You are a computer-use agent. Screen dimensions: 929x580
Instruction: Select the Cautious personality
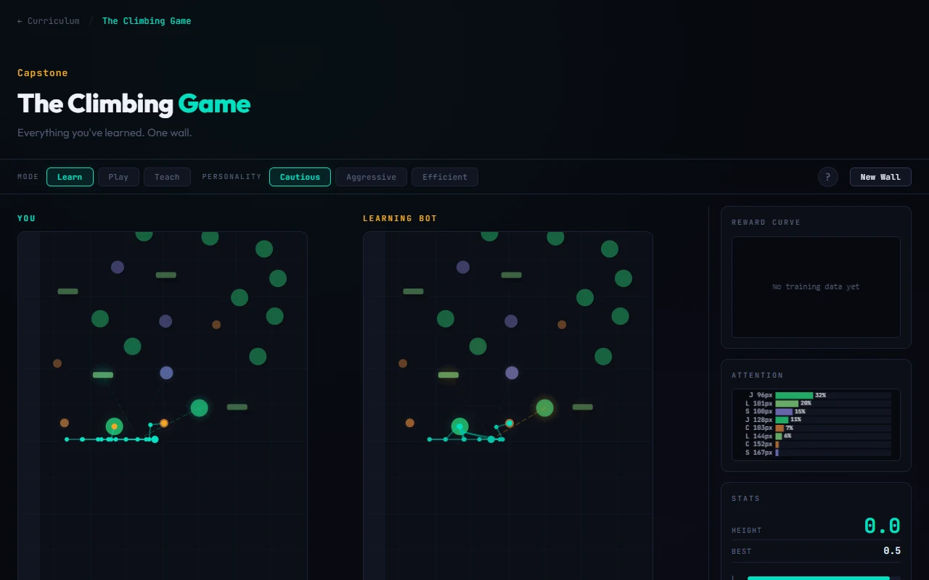(x=300, y=177)
